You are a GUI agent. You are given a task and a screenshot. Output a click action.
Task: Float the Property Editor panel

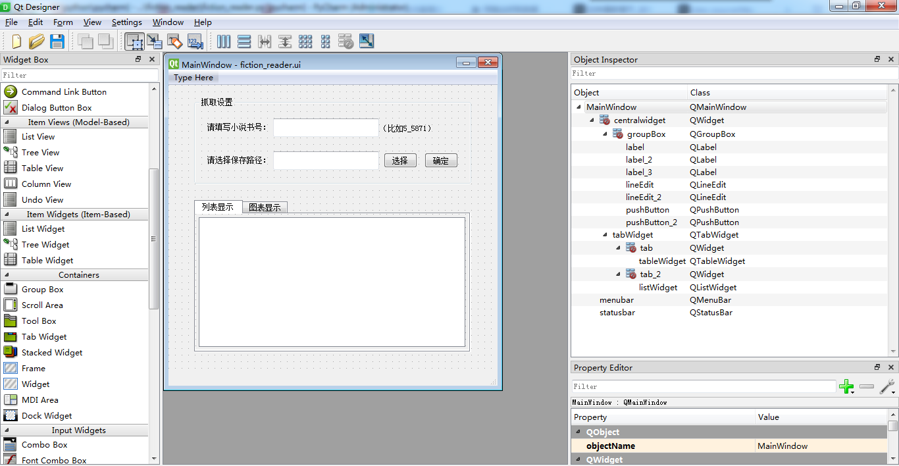(x=877, y=367)
